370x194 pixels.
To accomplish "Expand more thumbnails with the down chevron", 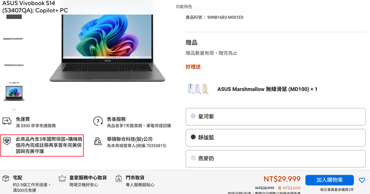I will tap(14, 109).
